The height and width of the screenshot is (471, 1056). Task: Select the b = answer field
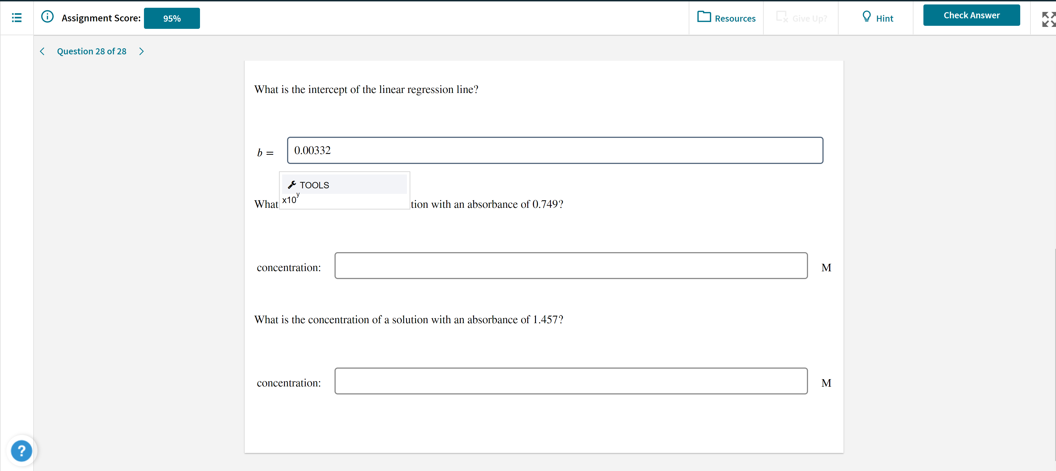(x=555, y=150)
